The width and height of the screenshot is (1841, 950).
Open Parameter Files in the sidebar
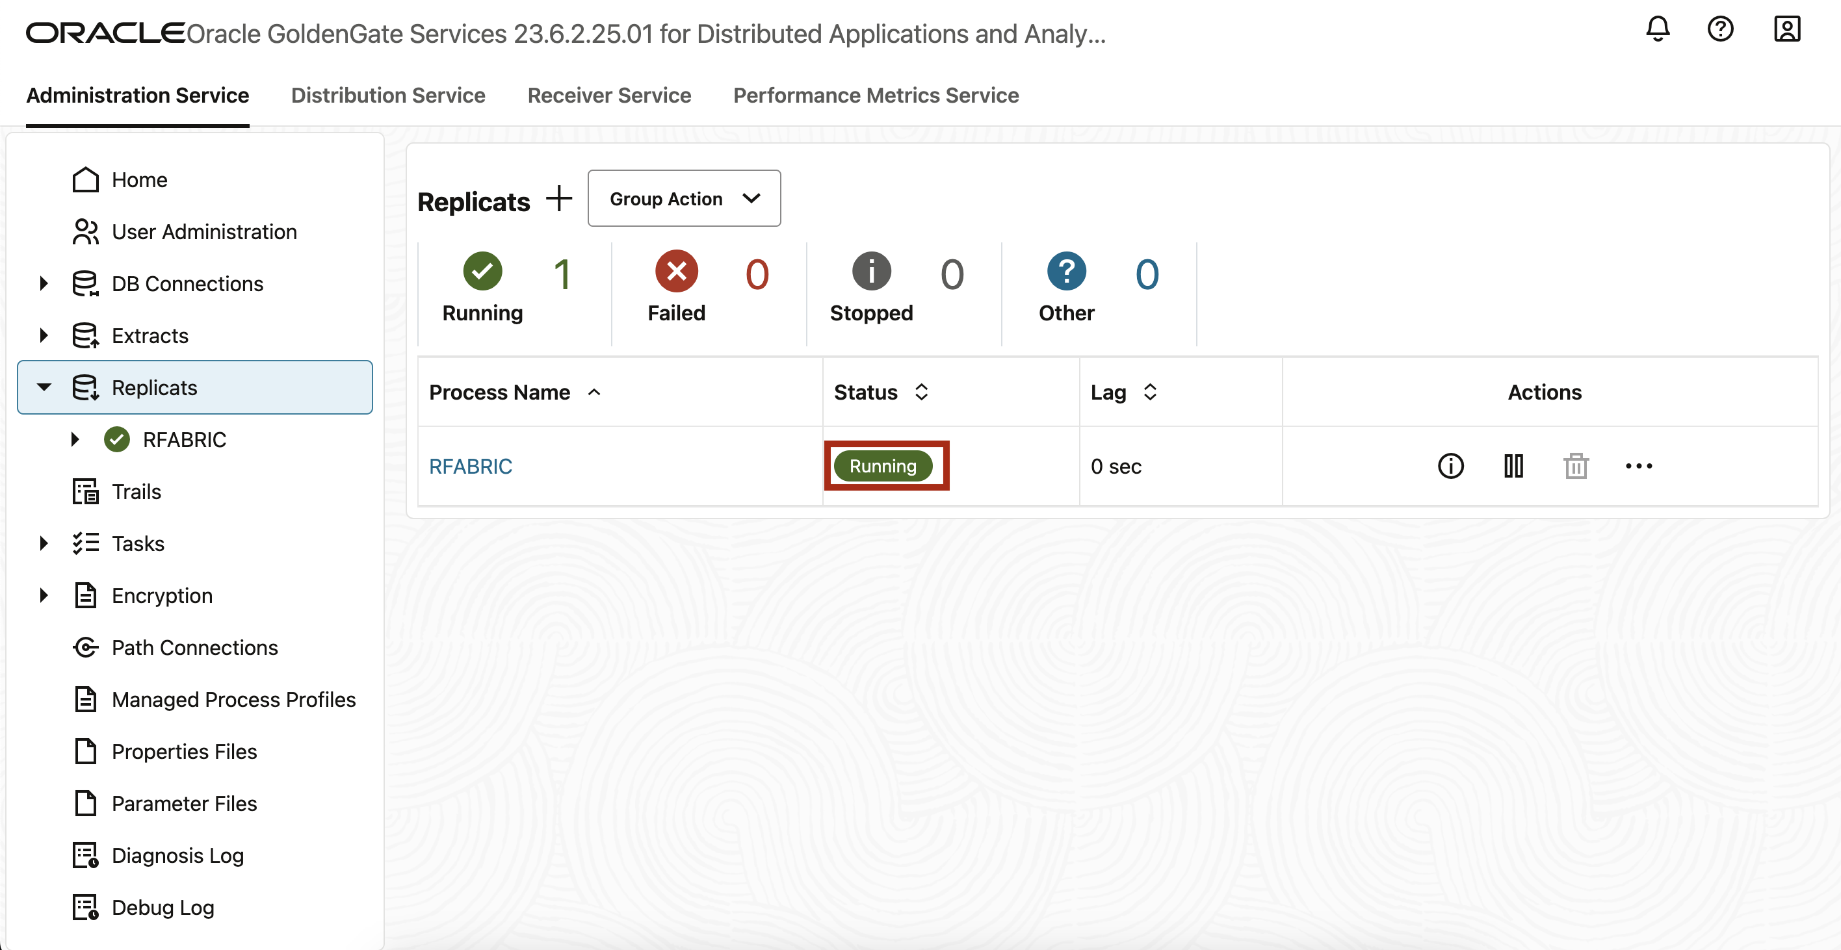(x=184, y=804)
